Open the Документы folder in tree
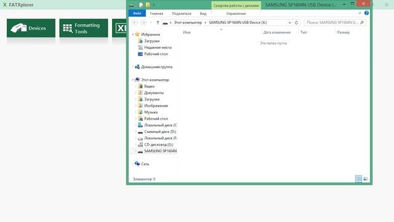This screenshot has width=394, height=222. [154, 92]
